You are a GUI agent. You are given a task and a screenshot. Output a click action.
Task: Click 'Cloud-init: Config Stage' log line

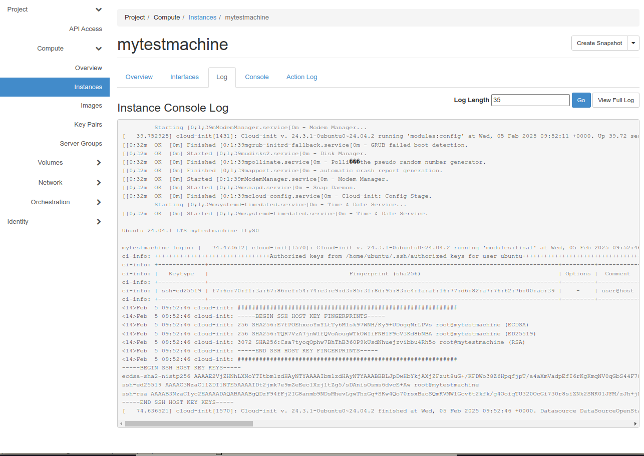click(276, 196)
